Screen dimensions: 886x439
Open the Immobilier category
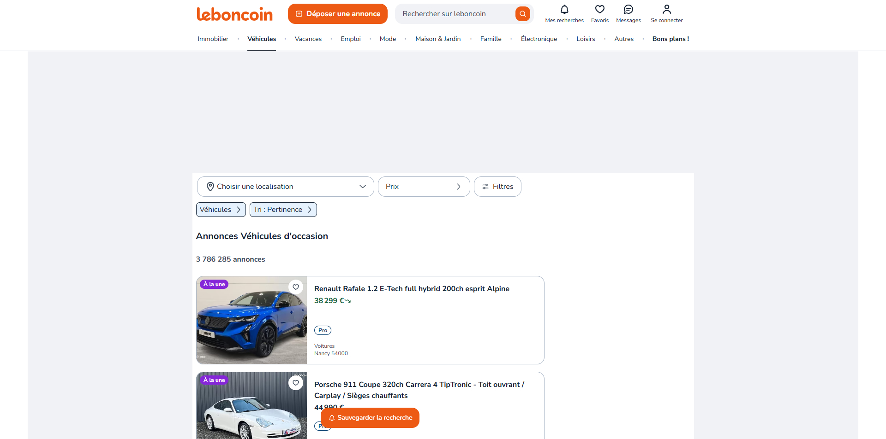click(x=213, y=39)
